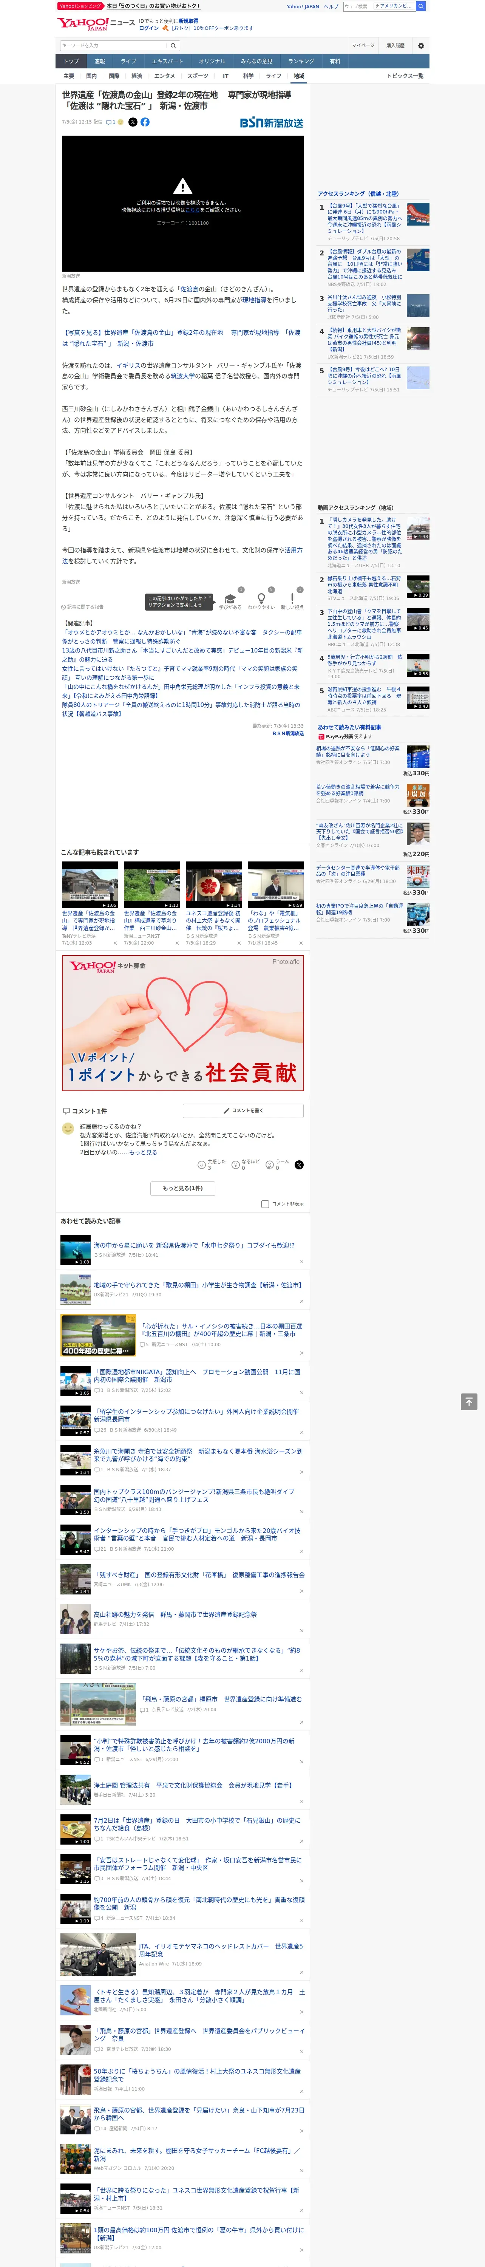485x2267 pixels.
Task: React with わかりやすい lightbulb icon
Action: tap(261, 599)
